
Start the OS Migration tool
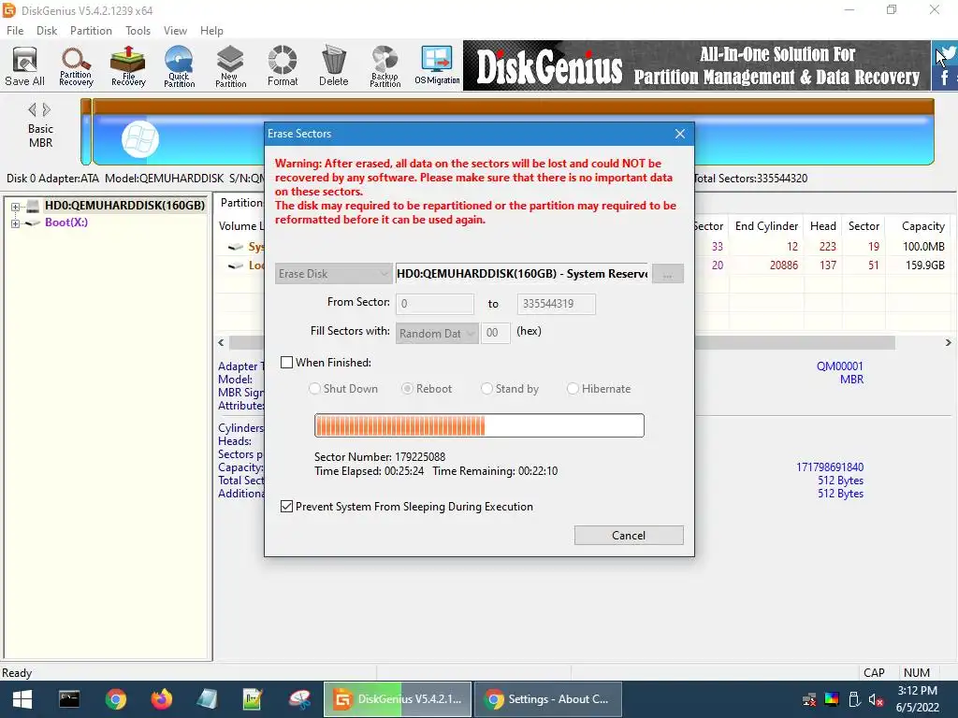[x=437, y=66]
